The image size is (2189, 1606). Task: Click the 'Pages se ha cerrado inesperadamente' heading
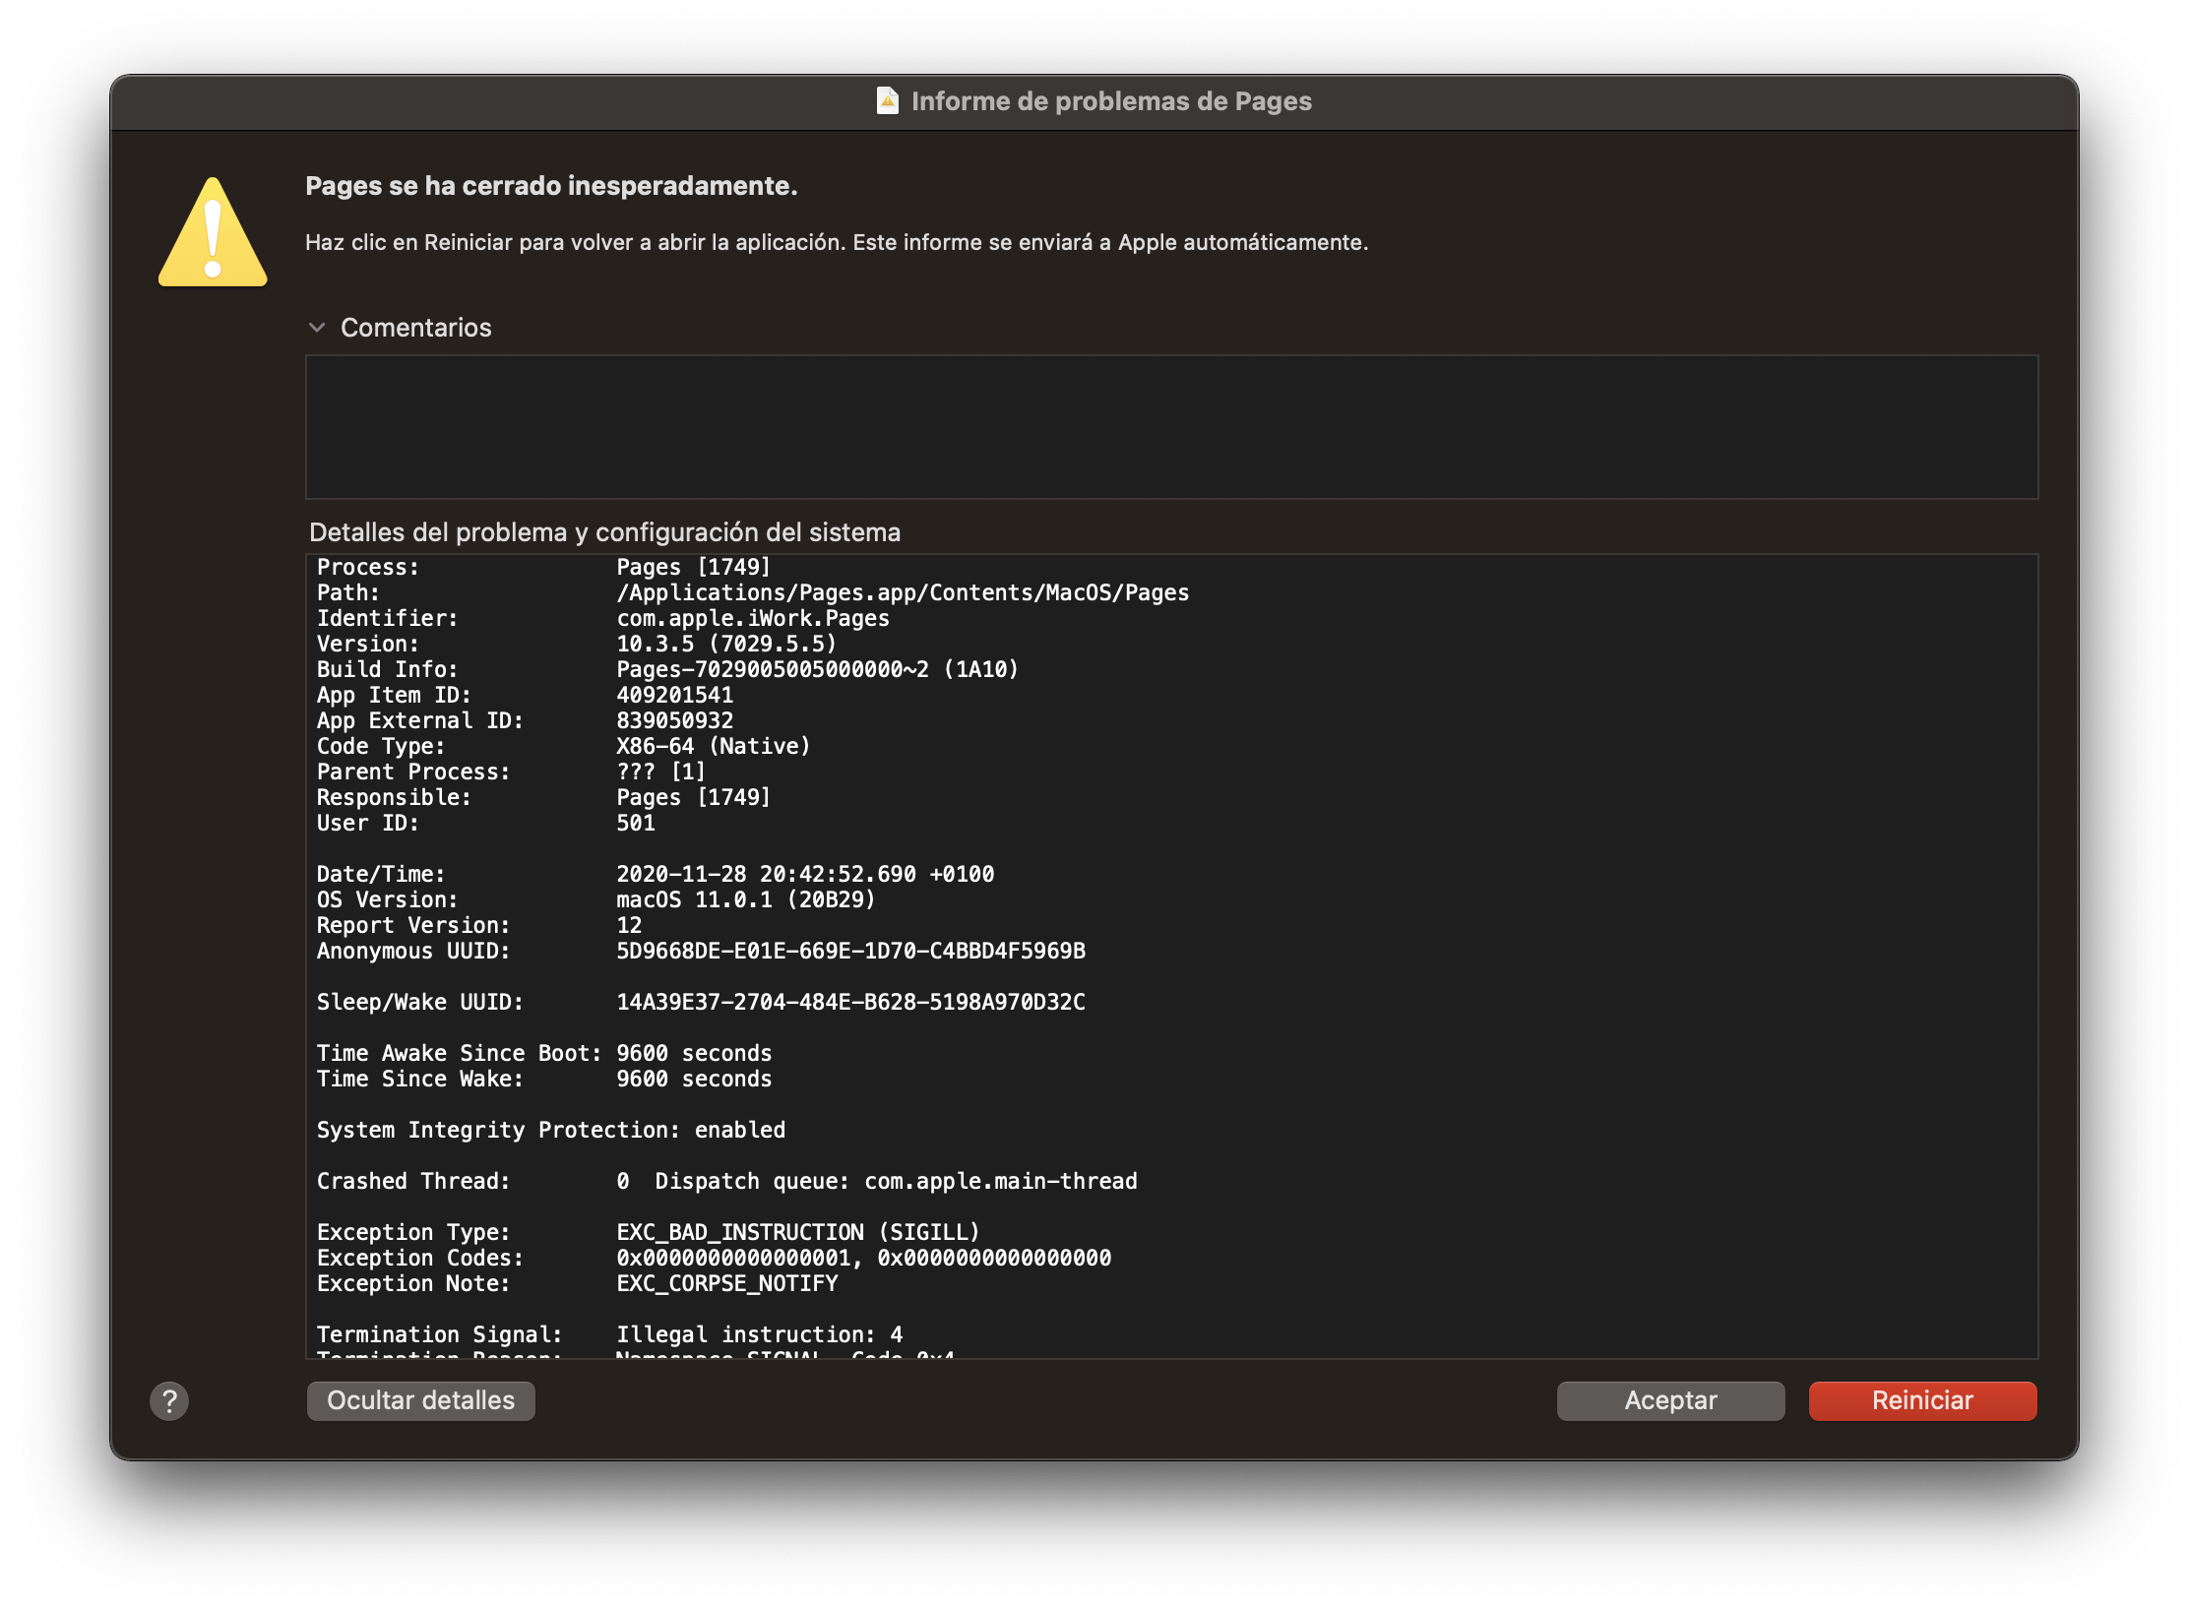[551, 186]
